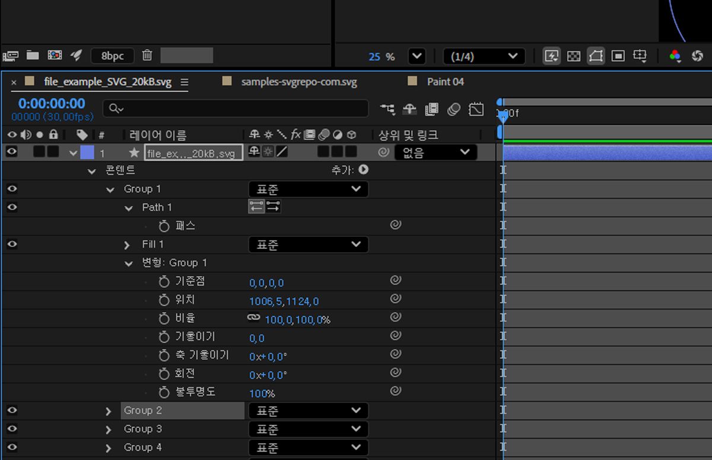Click 위치 value 1006,5,1124,0

(x=284, y=302)
